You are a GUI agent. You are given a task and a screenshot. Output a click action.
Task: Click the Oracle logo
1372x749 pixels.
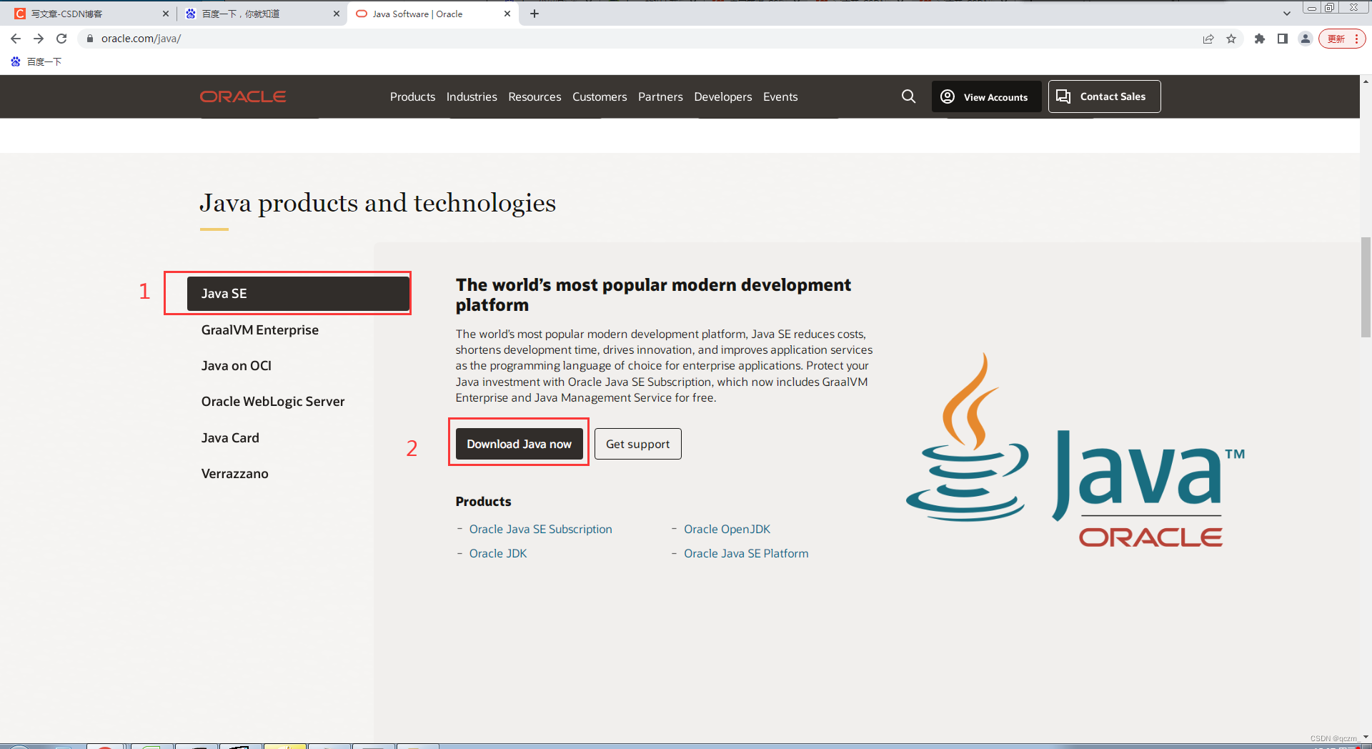click(243, 96)
